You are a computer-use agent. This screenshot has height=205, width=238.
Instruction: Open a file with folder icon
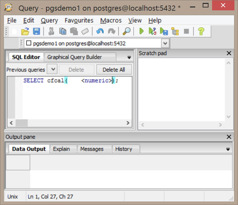pyautogui.click(x=25, y=31)
